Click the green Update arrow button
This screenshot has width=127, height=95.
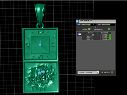[89, 29]
